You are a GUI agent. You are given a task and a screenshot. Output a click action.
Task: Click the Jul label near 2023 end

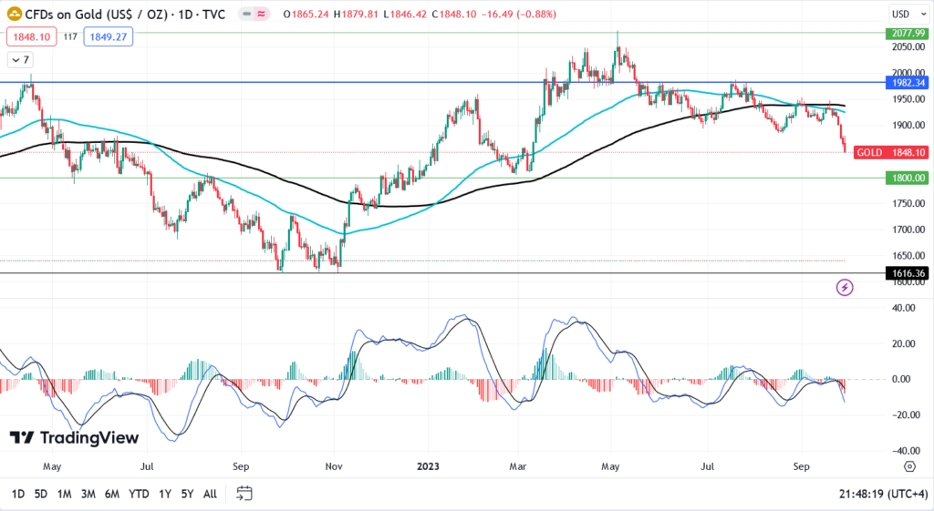pyautogui.click(x=707, y=466)
